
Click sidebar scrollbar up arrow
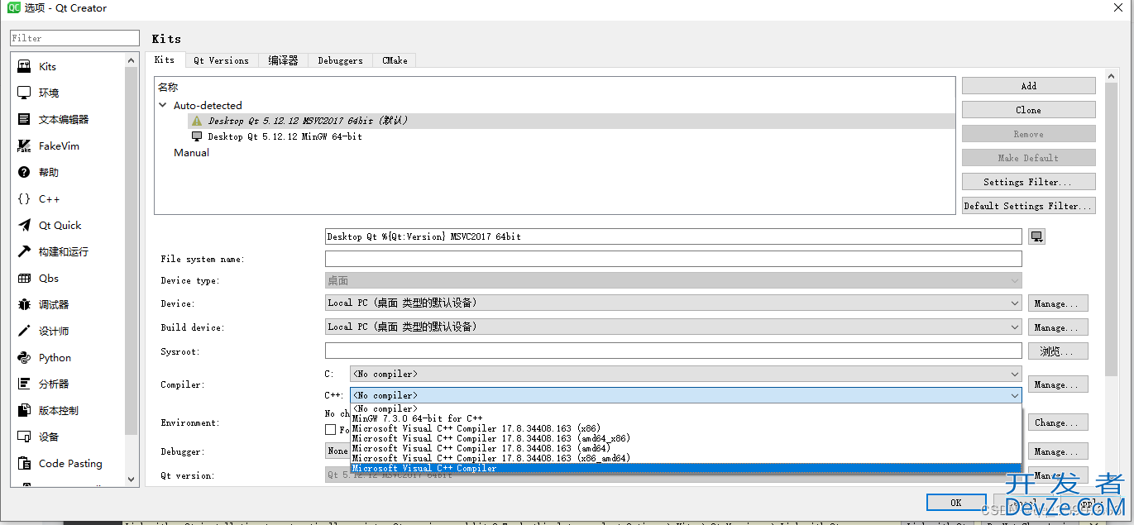click(x=132, y=60)
